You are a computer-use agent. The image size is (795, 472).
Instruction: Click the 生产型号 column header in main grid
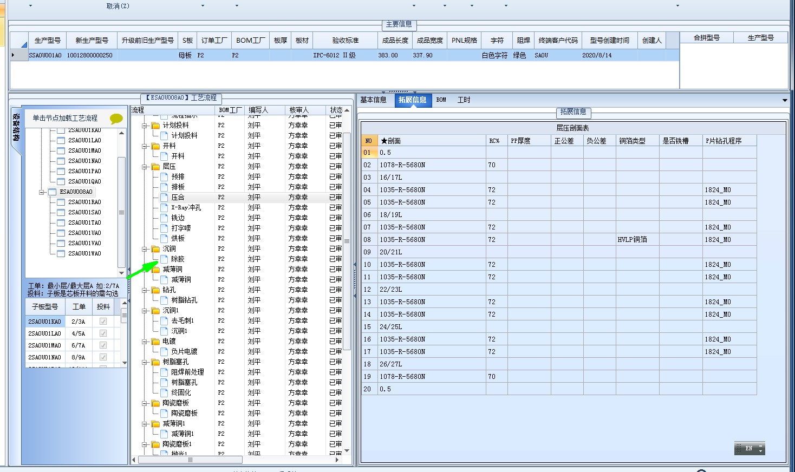(x=48, y=41)
